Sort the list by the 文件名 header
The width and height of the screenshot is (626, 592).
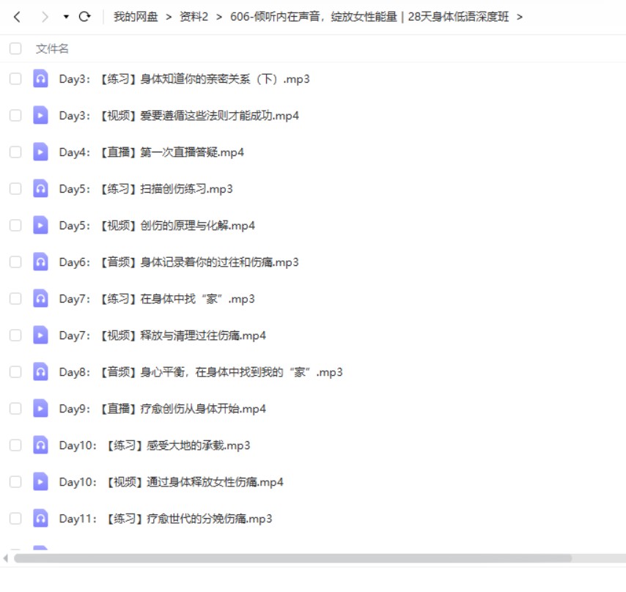tap(52, 48)
